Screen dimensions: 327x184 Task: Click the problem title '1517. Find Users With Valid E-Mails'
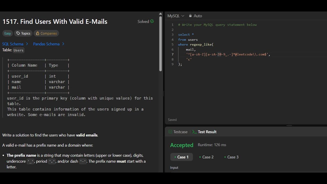coord(55,21)
